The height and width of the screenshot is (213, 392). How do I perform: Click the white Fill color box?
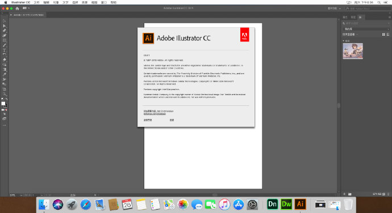tap(3, 104)
